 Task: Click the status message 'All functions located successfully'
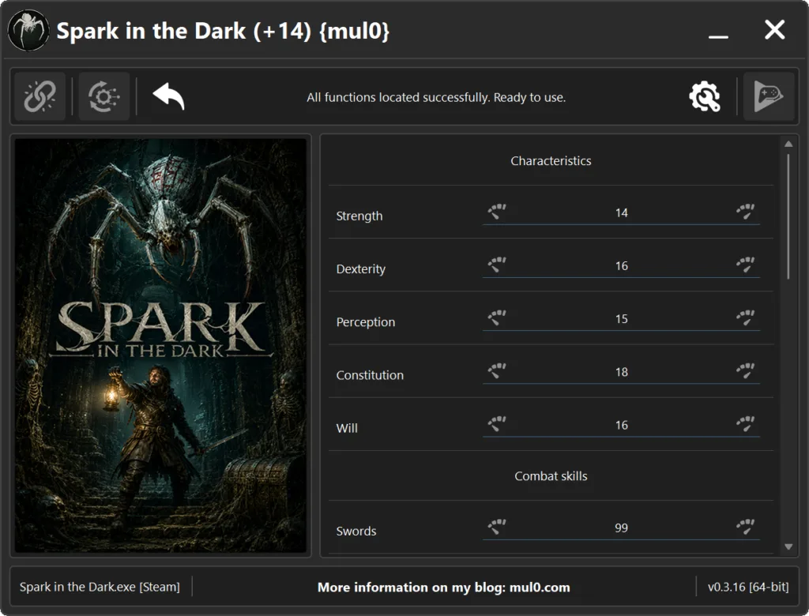[x=436, y=97]
